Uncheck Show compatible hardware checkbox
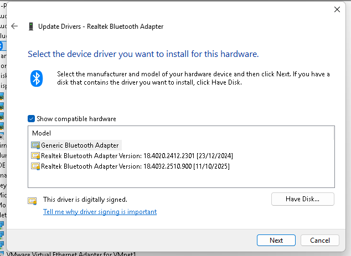Screen dimensions: 351x256 click(x=32, y=119)
